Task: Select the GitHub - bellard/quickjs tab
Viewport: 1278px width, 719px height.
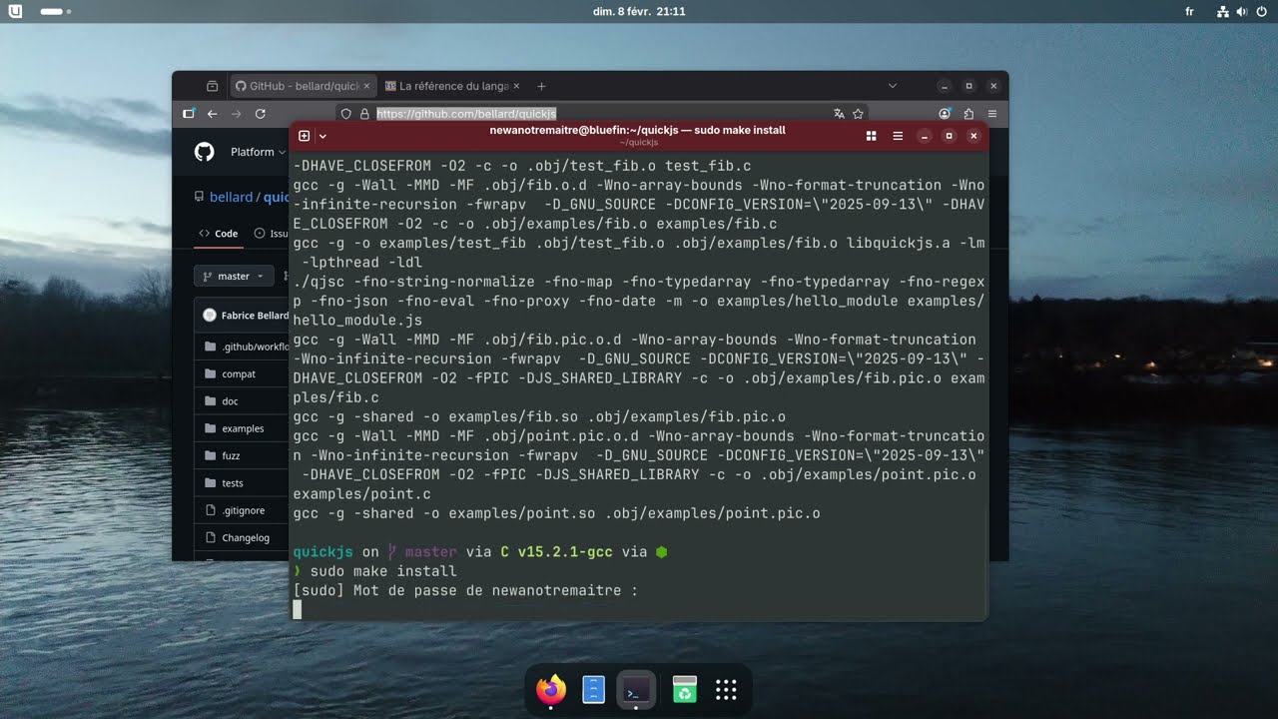Action: point(303,86)
